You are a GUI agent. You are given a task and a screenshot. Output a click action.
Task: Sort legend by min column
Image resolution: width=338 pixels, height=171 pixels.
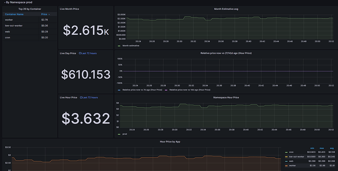point(312,148)
